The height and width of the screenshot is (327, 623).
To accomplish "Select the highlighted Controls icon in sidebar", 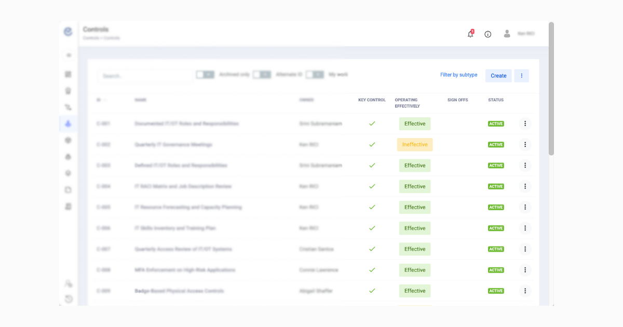I will (68, 124).
